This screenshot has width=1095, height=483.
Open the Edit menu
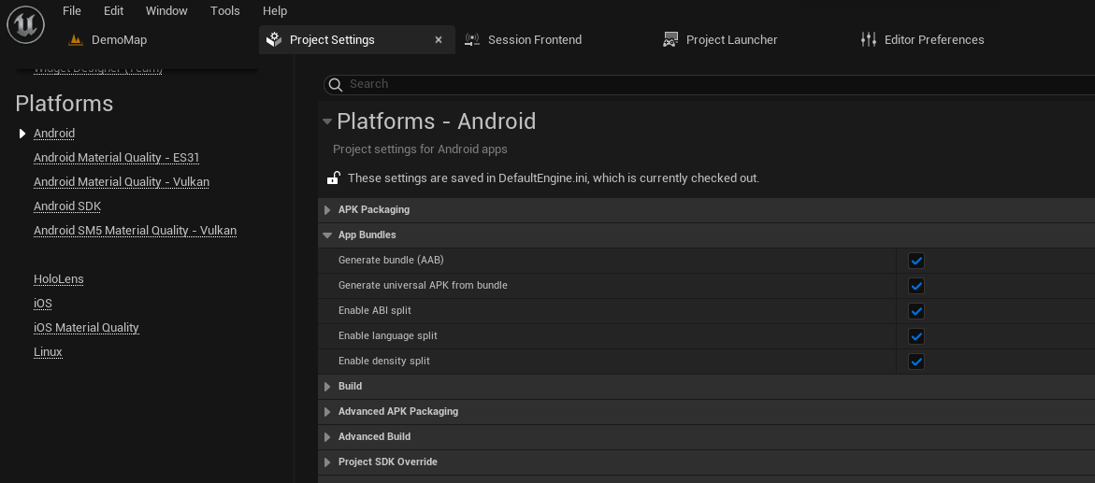click(x=114, y=10)
